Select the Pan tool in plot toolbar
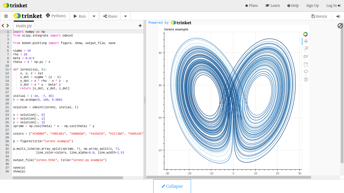Screen dimensions: 344x193 pyautogui.click(x=306, y=41)
